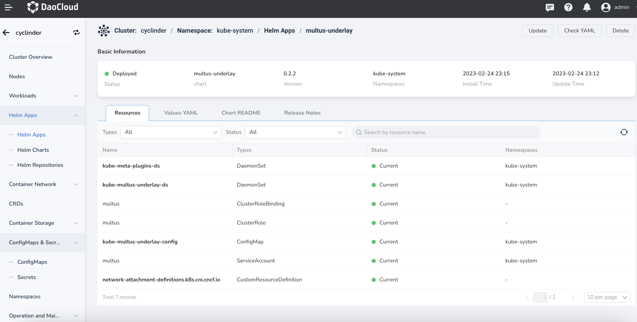Image resolution: width=637 pixels, height=322 pixels.
Task: Change the 10 per page selector
Action: point(607,297)
